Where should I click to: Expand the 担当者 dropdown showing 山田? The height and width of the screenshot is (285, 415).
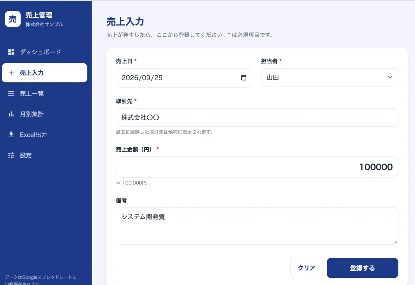330,77
